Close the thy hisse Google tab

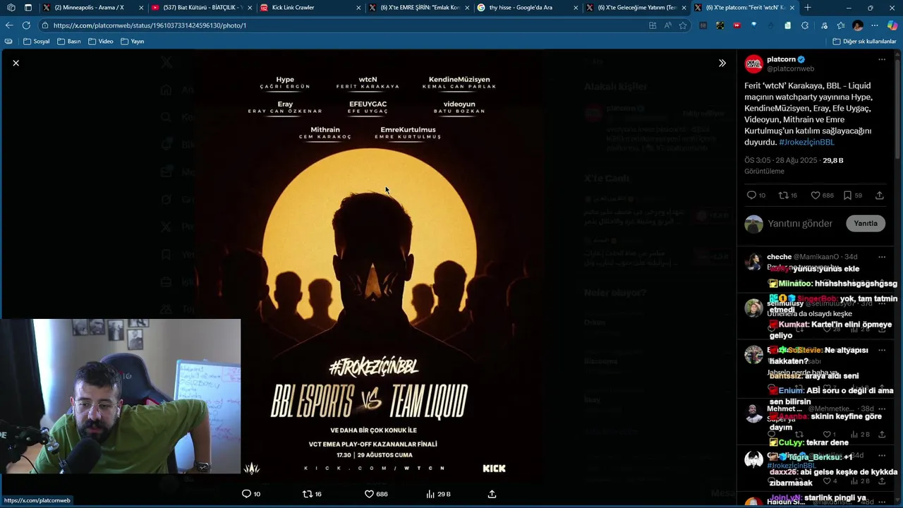575,8
